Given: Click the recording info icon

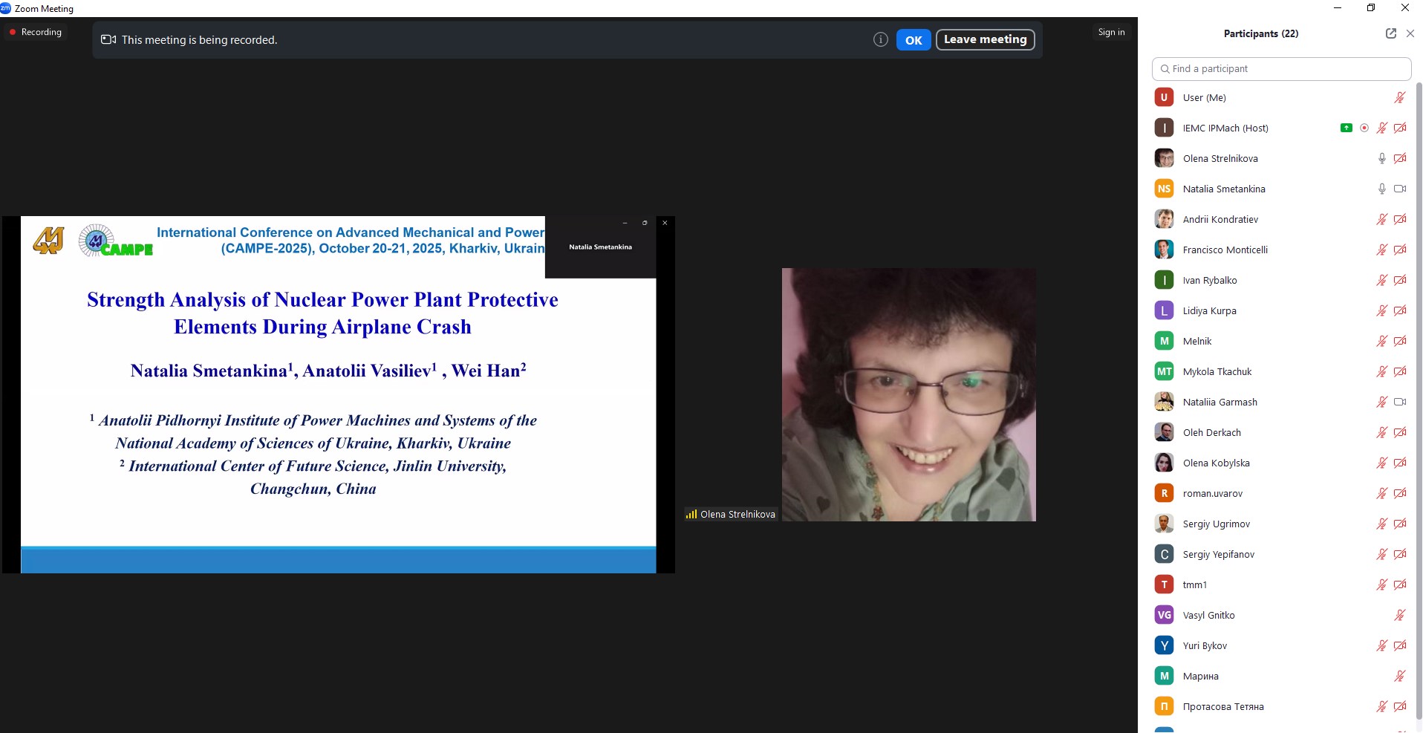Looking at the screenshot, I should (x=880, y=40).
